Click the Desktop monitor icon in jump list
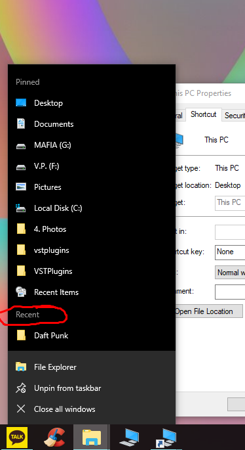This screenshot has width=245, height=450. click(x=21, y=102)
